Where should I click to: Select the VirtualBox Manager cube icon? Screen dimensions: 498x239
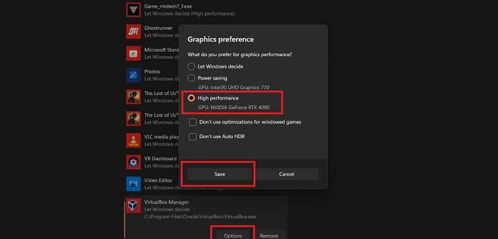[133, 205]
